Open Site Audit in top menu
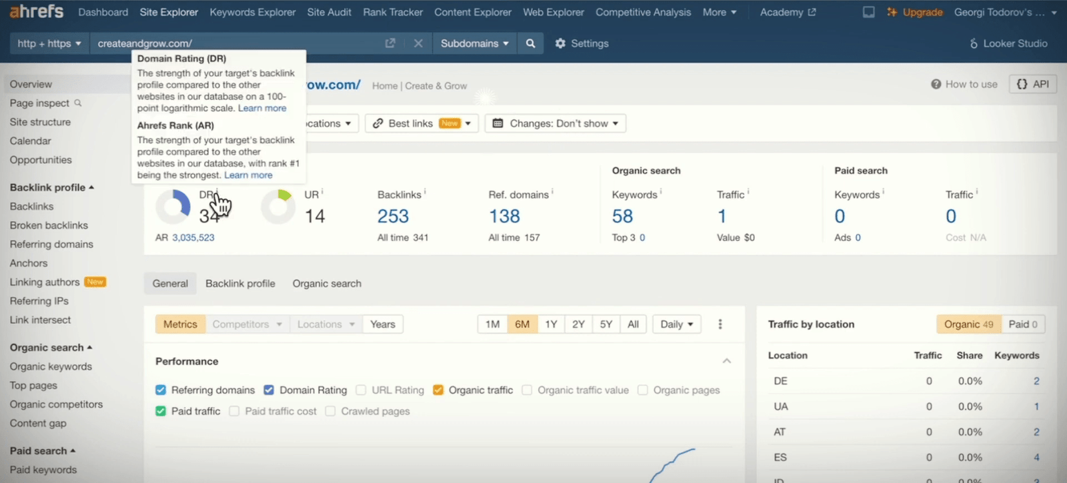The width and height of the screenshot is (1067, 483). (x=329, y=12)
